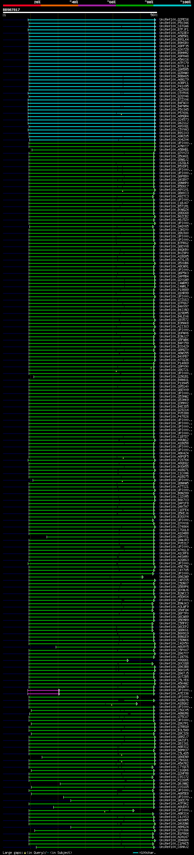194x855 pixels.
Task: Select the UniRef100_C1BTD7 label
Action: pos(174,436)
